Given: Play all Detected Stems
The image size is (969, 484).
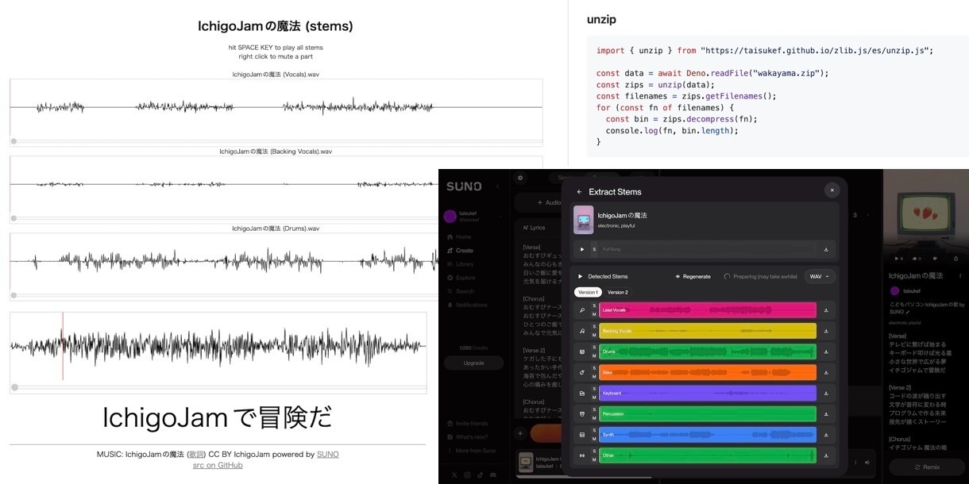Looking at the screenshot, I should pyautogui.click(x=580, y=276).
